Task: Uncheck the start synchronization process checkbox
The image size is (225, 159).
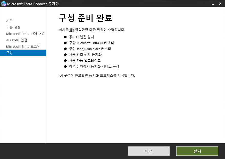Action: coord(61,76)
